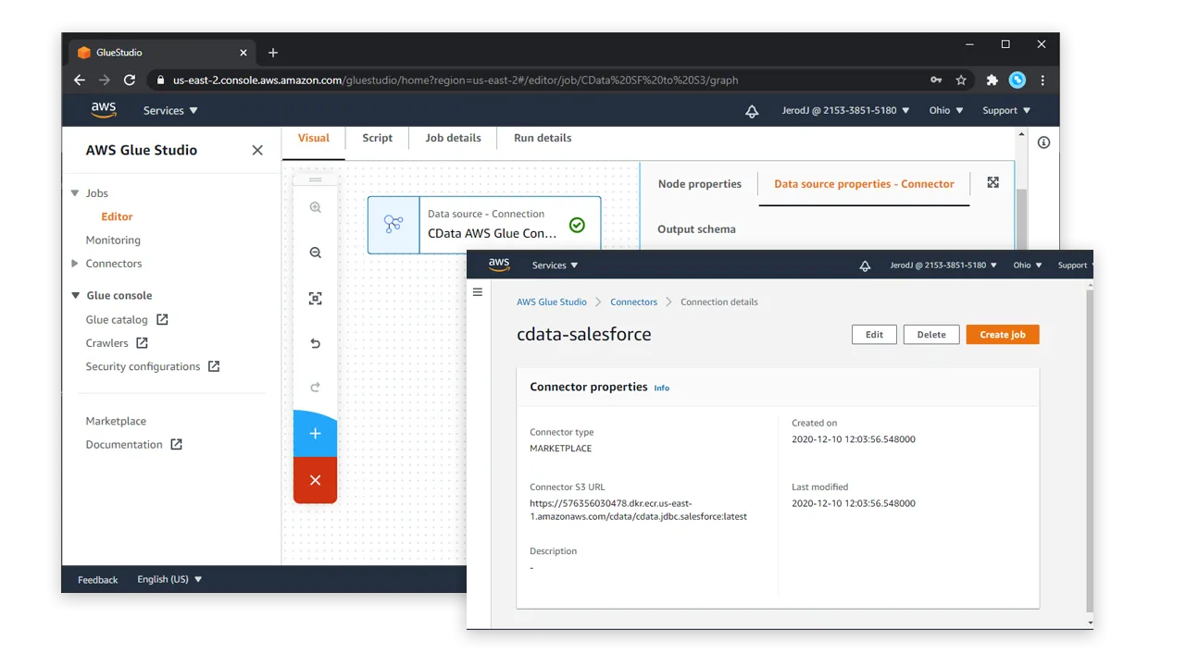Add a node with the blue plus icon
Screen dimensions: 1186x666
(x=315, y=433)
